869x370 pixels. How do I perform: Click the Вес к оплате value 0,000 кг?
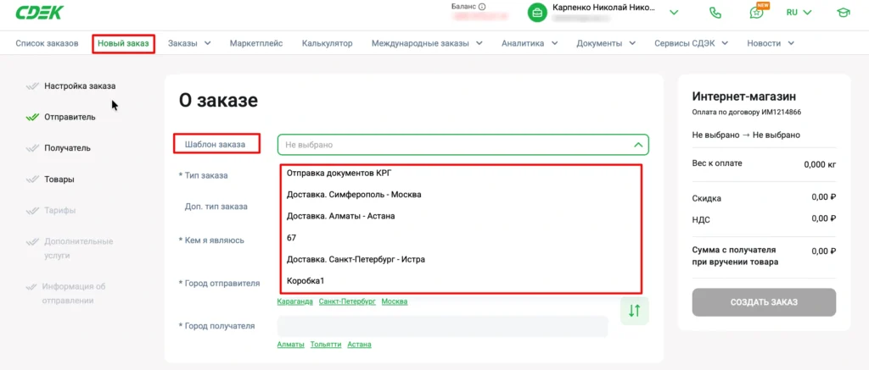(820, 164)
